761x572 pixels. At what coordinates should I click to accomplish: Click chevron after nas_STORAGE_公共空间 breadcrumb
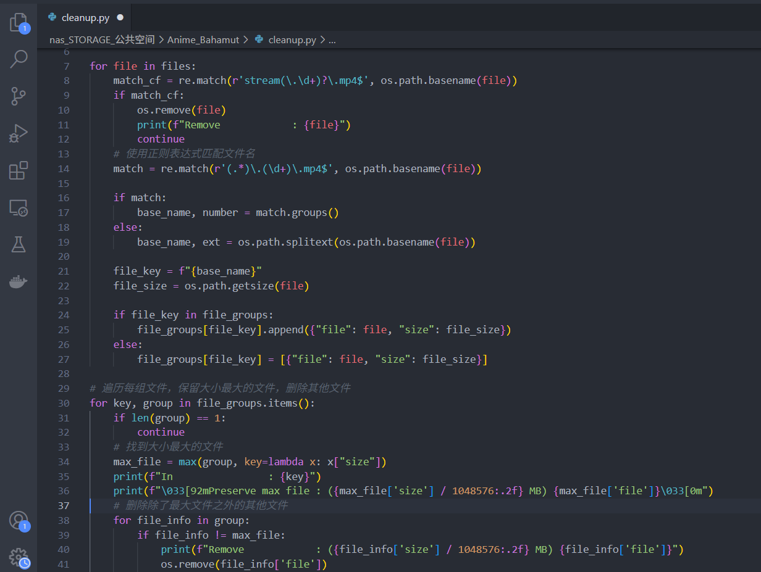coord(161,39)
